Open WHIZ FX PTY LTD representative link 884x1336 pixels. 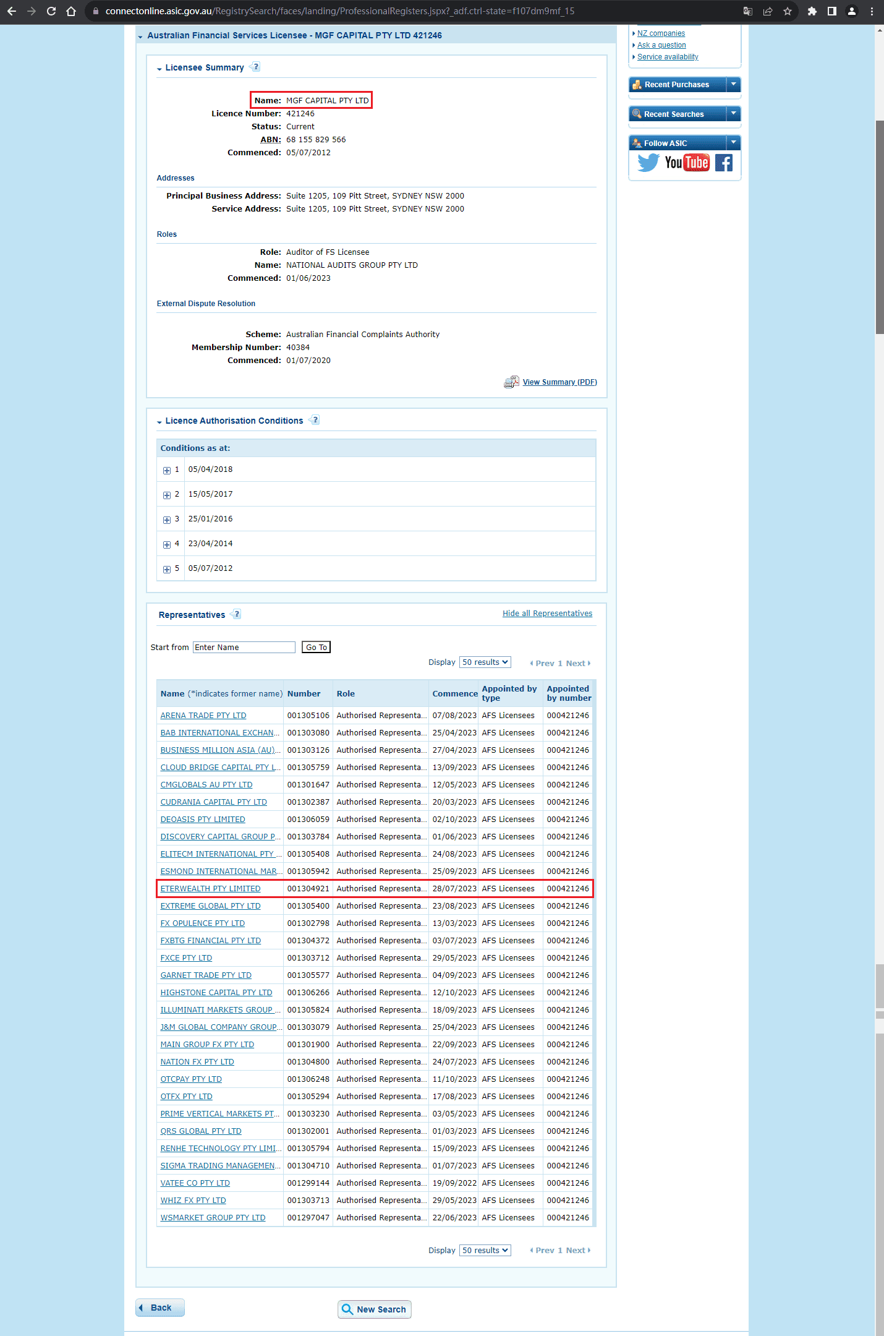point(193,1201)
